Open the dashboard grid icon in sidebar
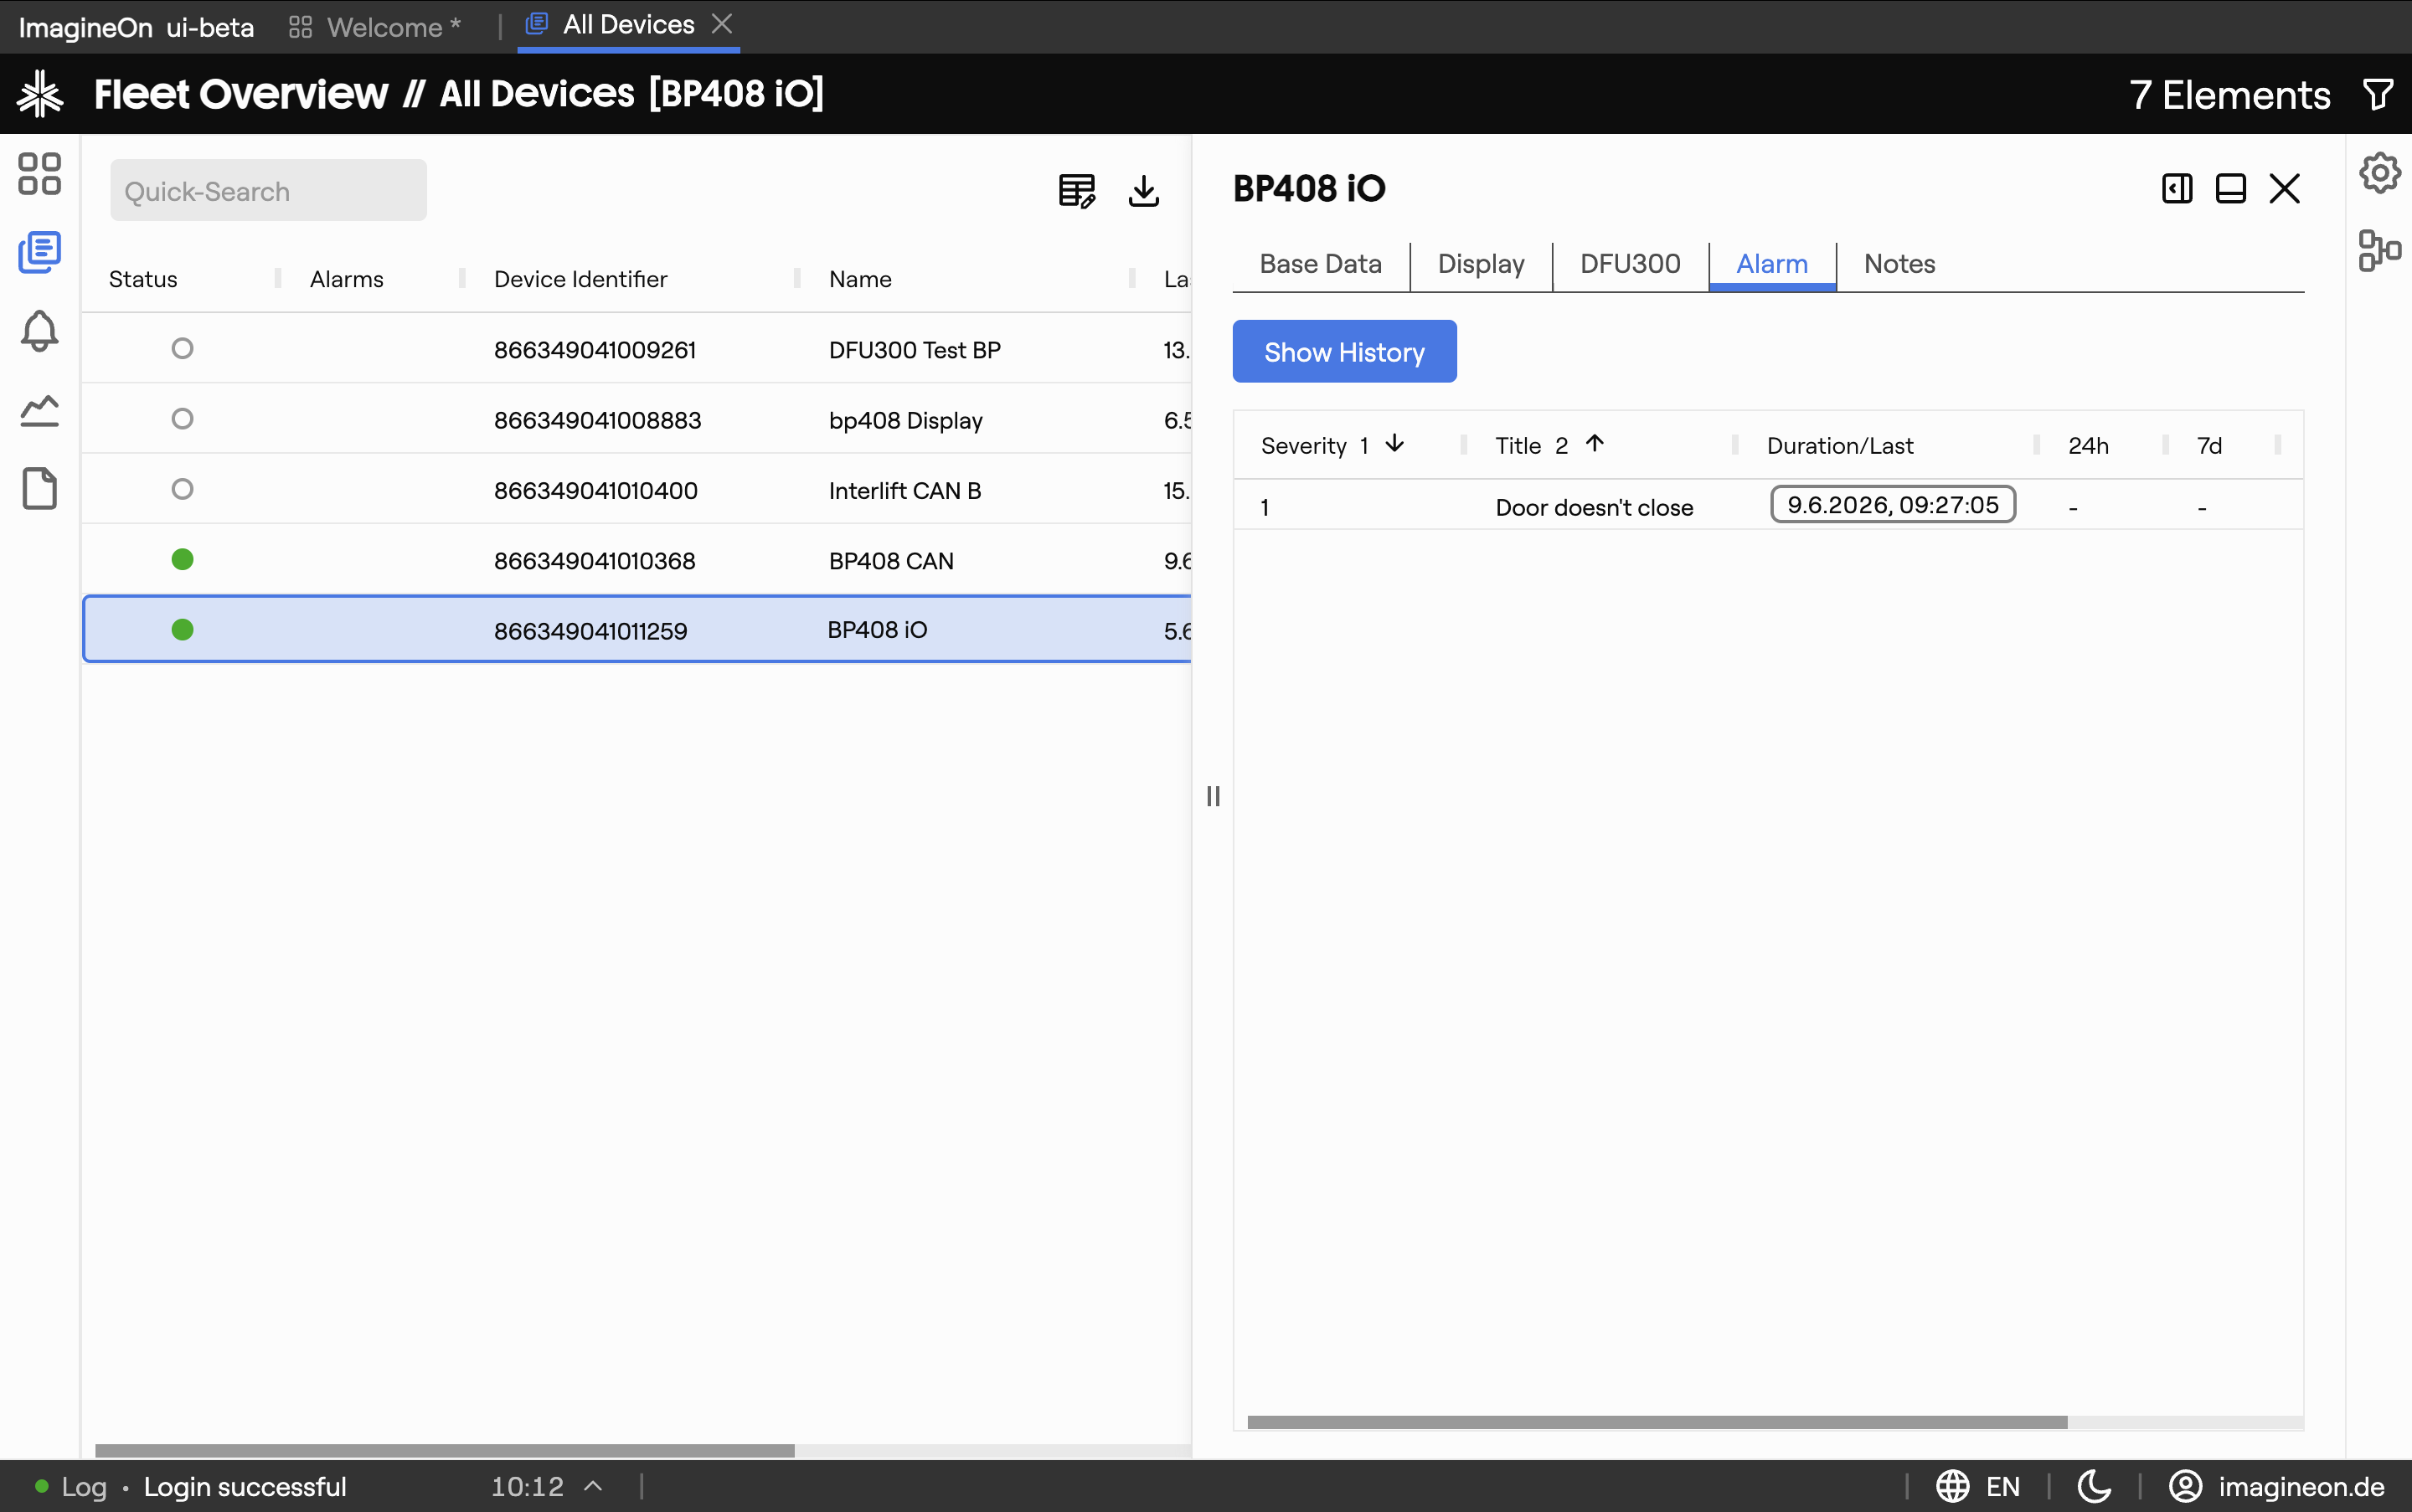 click(40, 174)
